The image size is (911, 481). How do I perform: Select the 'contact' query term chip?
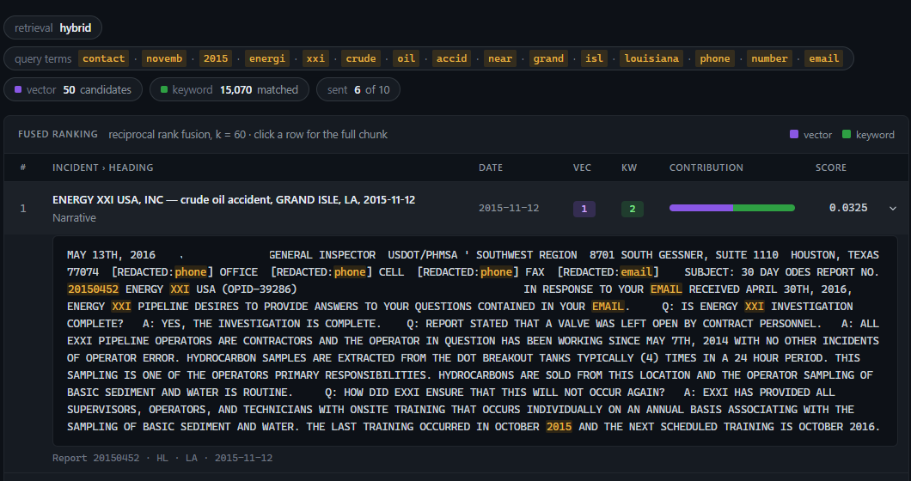pyautogui.click(x=103, y=58)
